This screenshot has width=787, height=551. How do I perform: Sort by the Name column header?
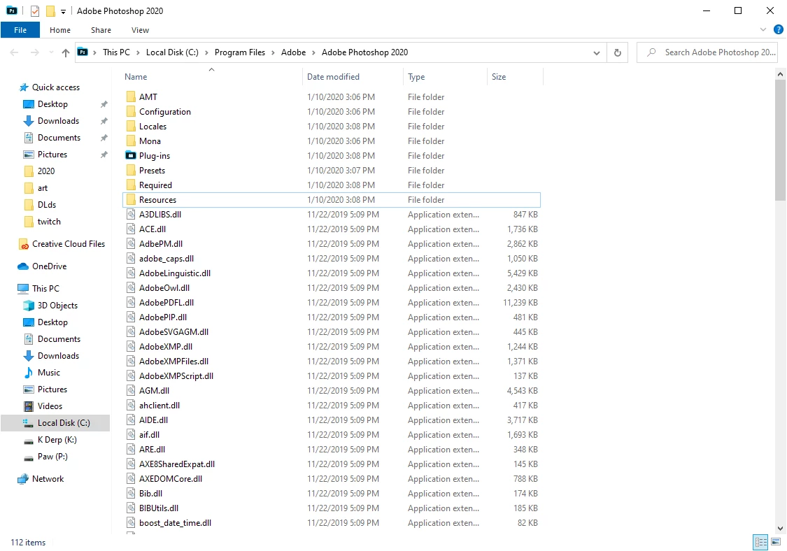pos(212,77)
